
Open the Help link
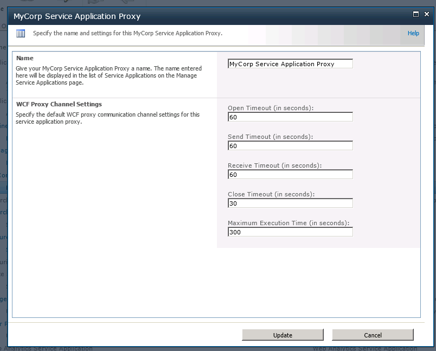(413, 34)
